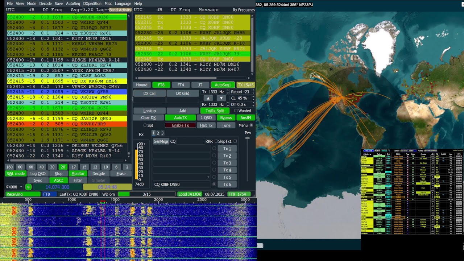This screenshot has height=261, width=464.
Task: Toggle the Monitor button
Action: pos(78,174)
